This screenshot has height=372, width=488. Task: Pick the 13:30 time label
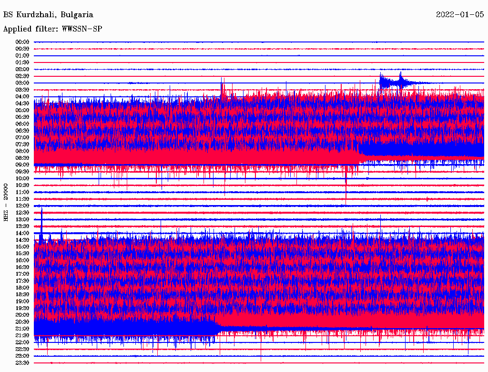point(22,226)
